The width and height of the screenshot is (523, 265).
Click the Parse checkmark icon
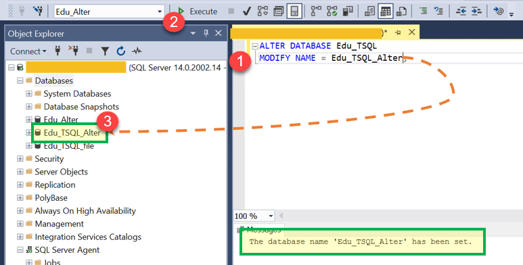(x=246, y=11)
